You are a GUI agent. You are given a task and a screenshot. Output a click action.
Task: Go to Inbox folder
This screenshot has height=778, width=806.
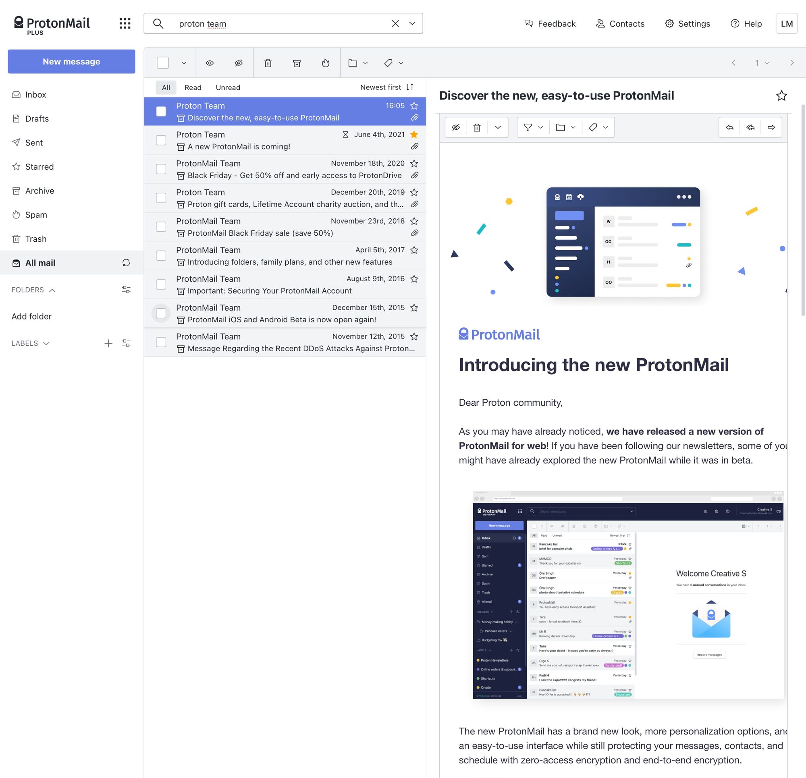coord(72,95)
